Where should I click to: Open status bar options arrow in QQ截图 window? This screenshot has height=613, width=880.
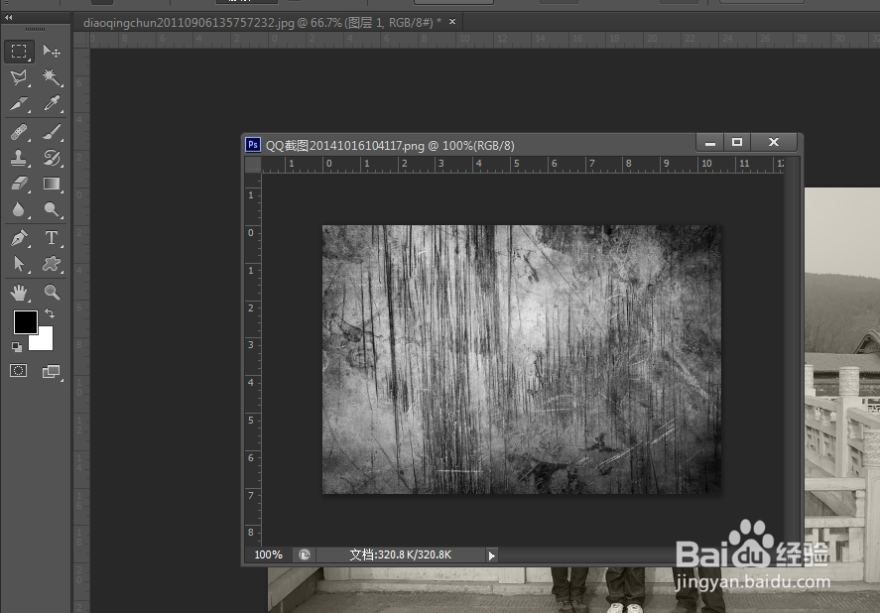[492, 555]
